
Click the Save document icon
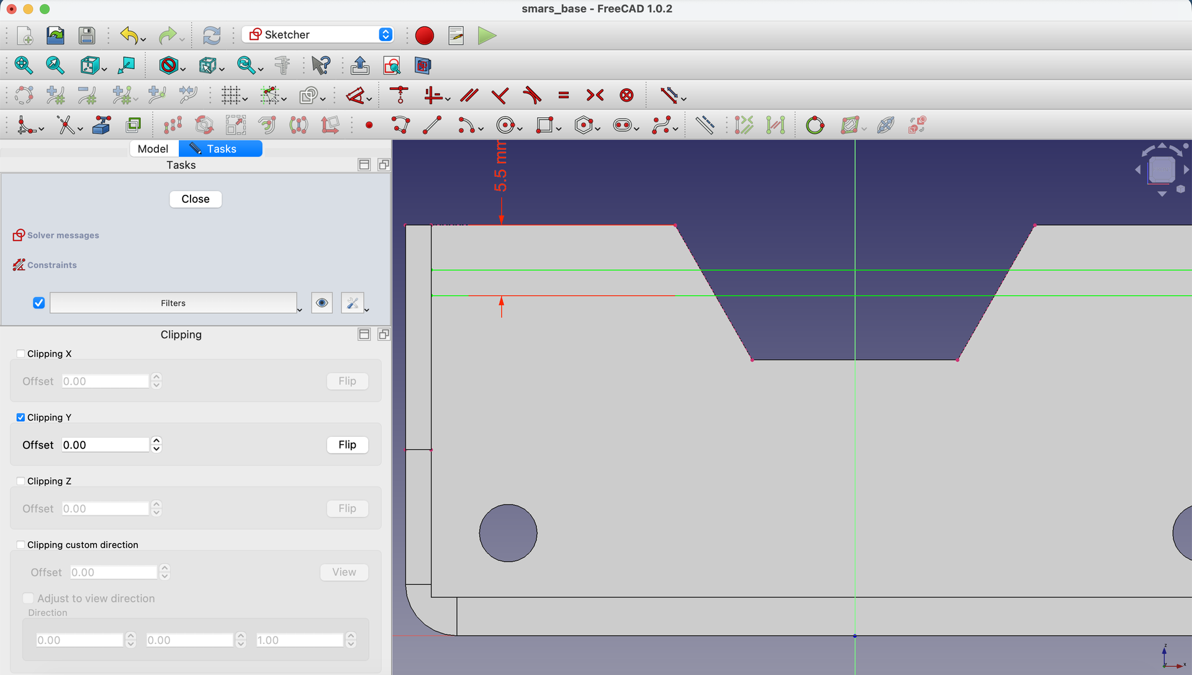87,35
